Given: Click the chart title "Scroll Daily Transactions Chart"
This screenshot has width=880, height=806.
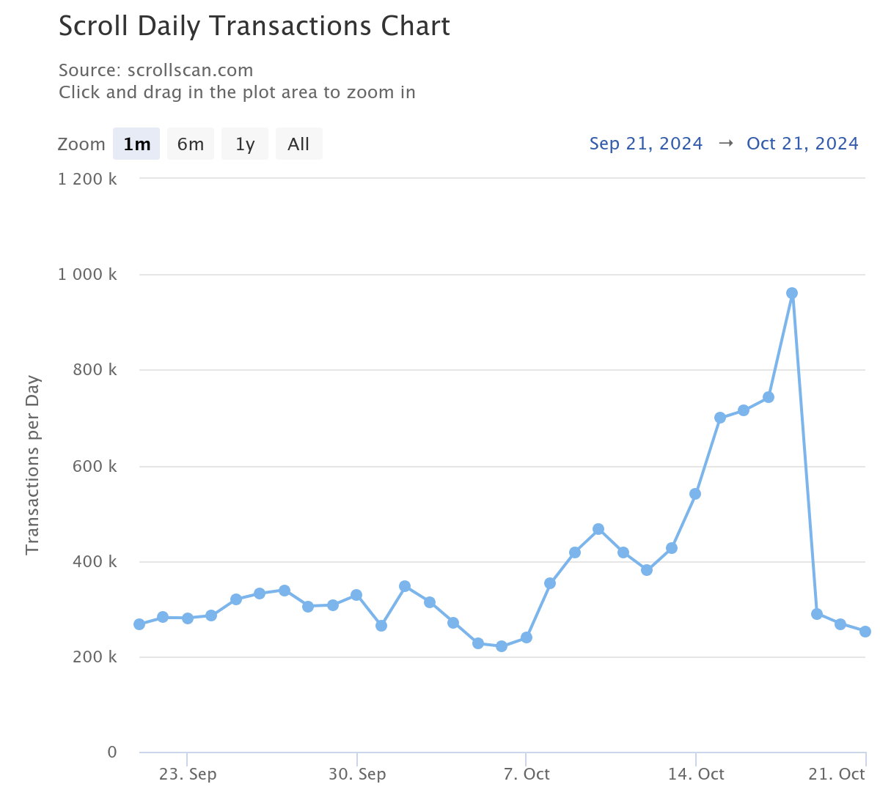Looking at the screenshot, I should [254, 26].
